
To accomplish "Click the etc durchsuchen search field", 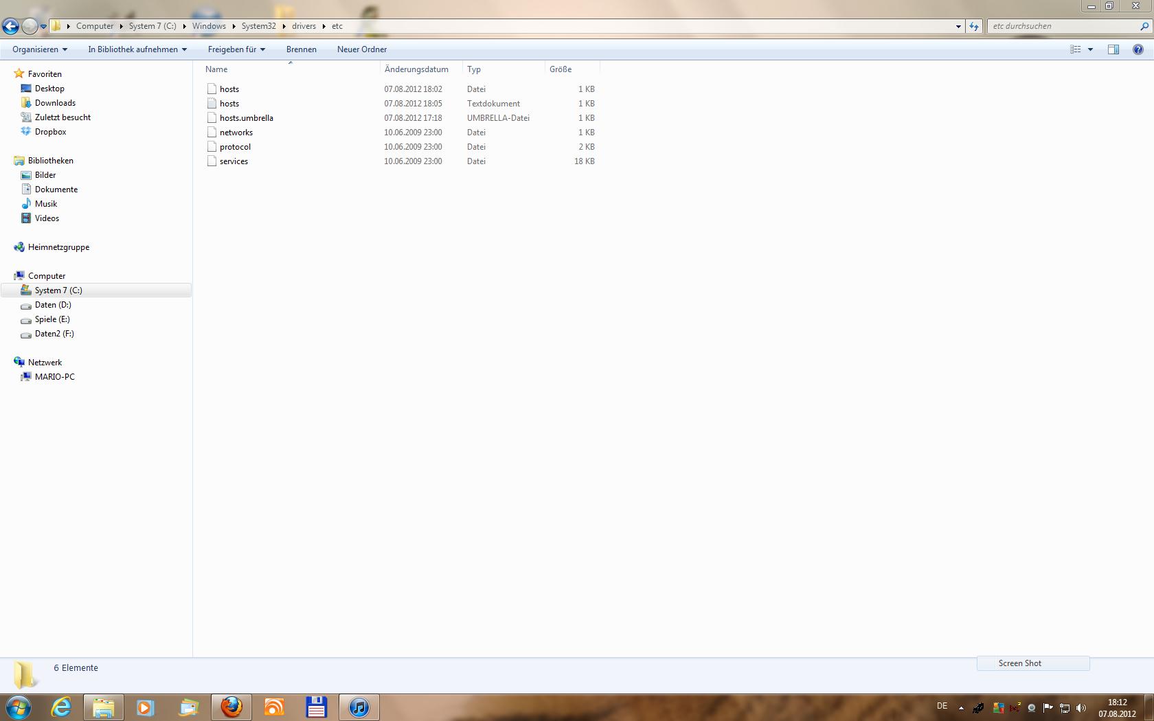I will coord(1063,26).
